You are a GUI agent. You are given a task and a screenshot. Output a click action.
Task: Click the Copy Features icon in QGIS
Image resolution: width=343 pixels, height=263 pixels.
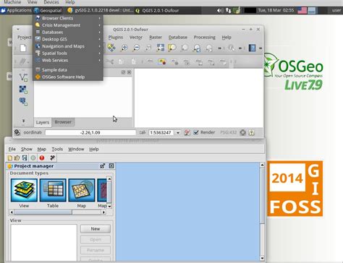pos(122,62)
